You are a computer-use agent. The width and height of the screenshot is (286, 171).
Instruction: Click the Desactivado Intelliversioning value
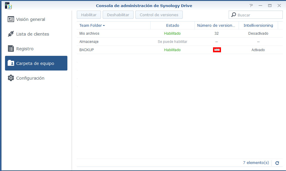(x=258, y=33)
